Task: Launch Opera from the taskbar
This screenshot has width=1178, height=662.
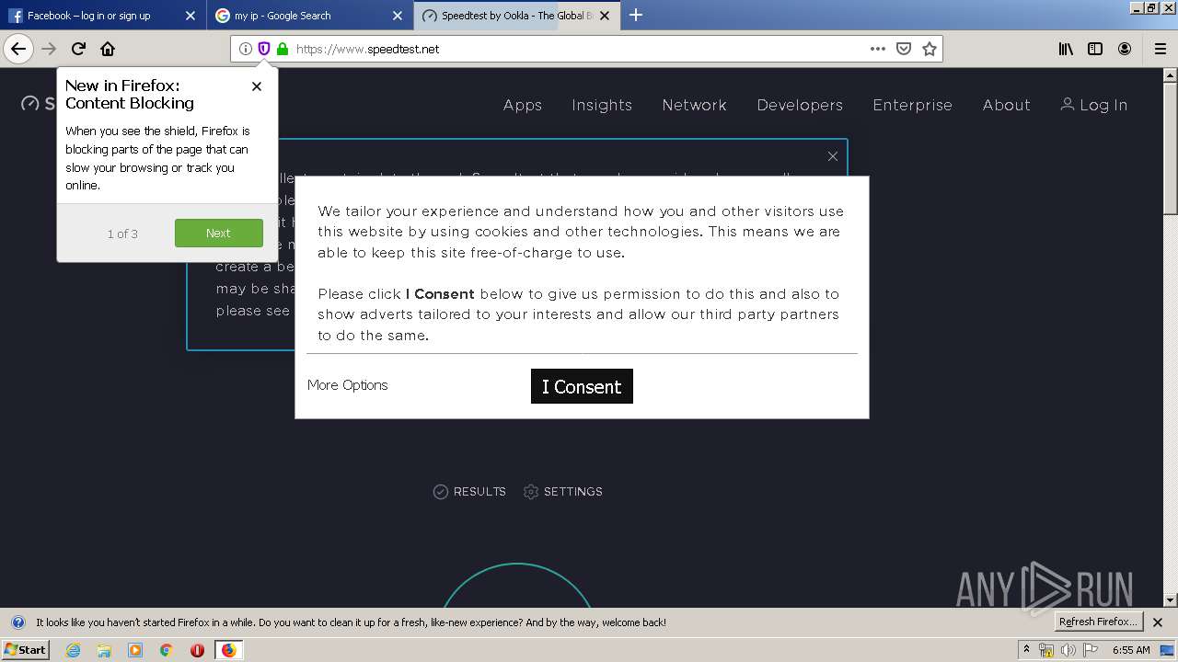Action: point(197,650)
